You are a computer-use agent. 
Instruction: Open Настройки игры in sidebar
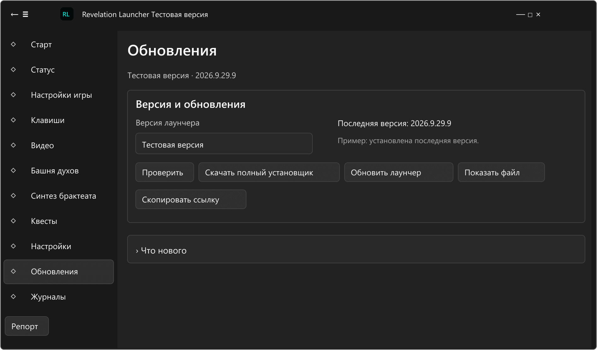pyautogui.click(x=59, y=95)
